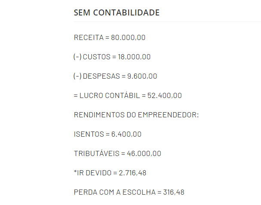The width and height of the screenshot is (261, 205).
Task: Click the value 80.000,00
Action: (x=128, y=37)
